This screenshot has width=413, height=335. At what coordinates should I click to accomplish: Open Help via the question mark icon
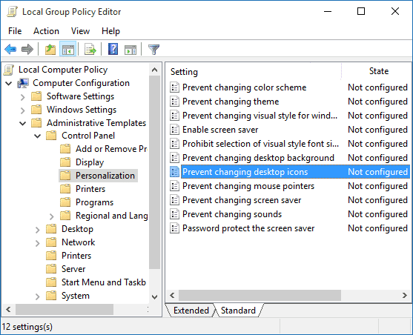(113, 49)
